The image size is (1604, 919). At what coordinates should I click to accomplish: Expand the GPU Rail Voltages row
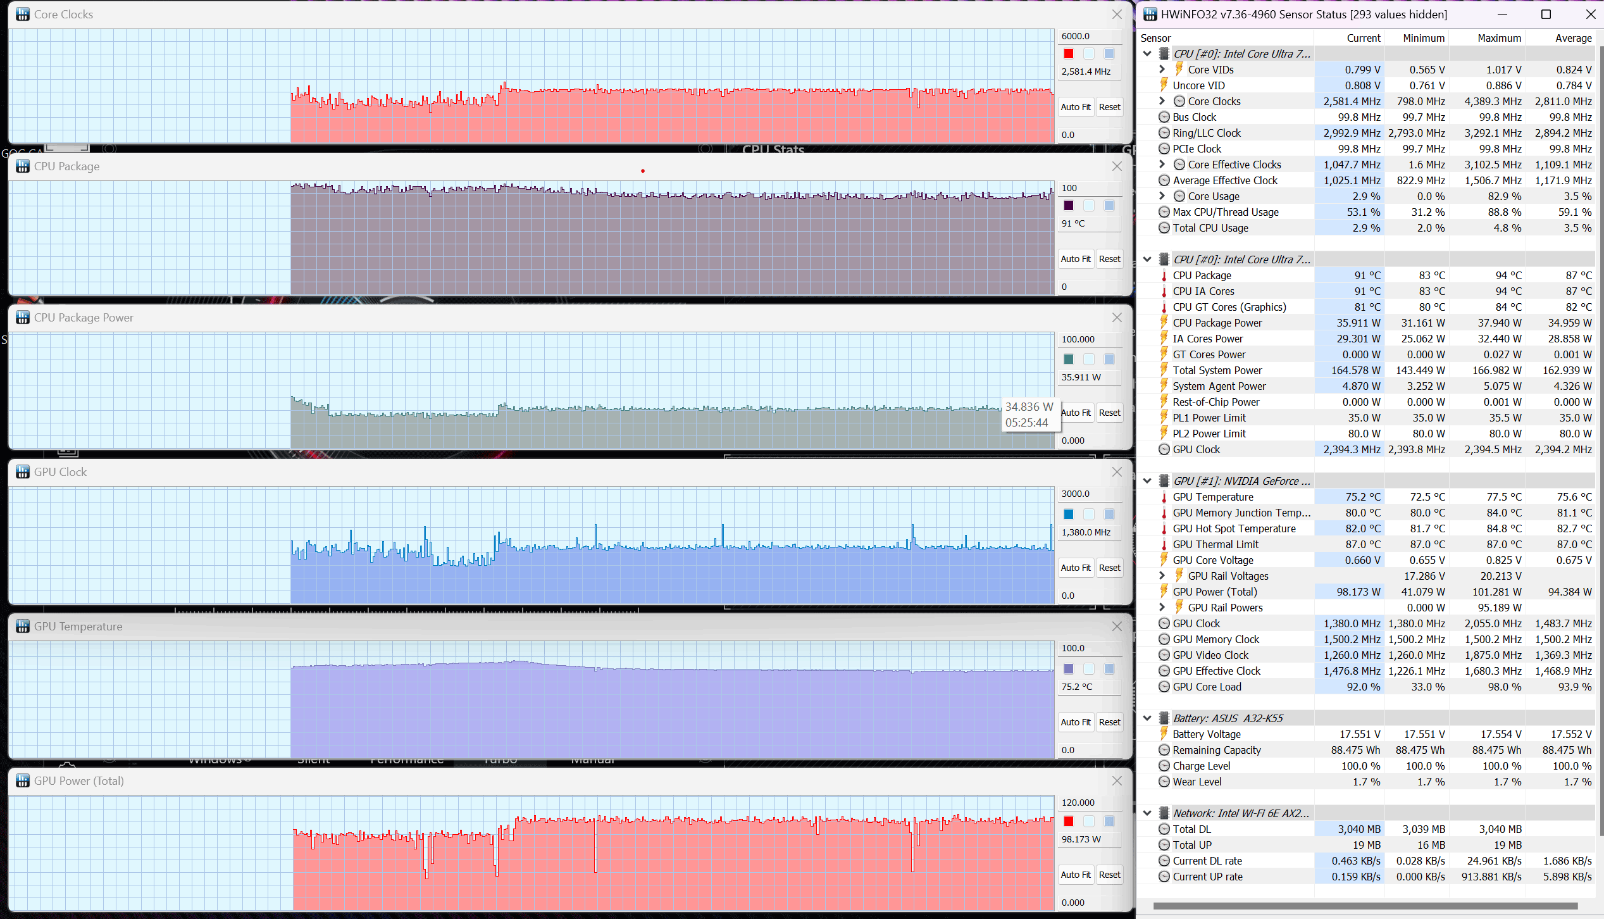tap(1162, 575)
